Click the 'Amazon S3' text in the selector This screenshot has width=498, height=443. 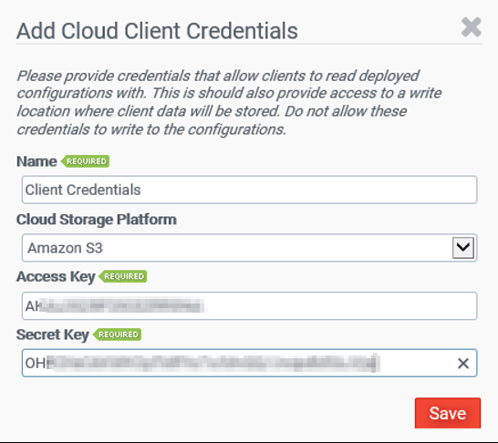pos(65,248)
